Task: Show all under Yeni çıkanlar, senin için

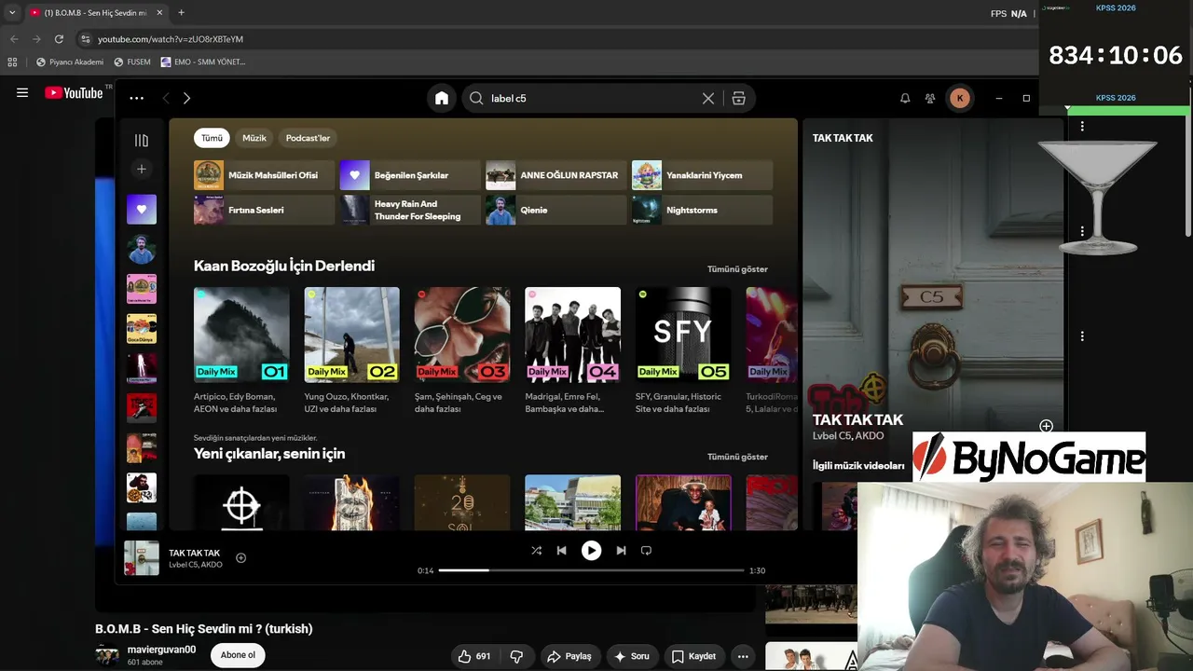Action: pos(737,457)
